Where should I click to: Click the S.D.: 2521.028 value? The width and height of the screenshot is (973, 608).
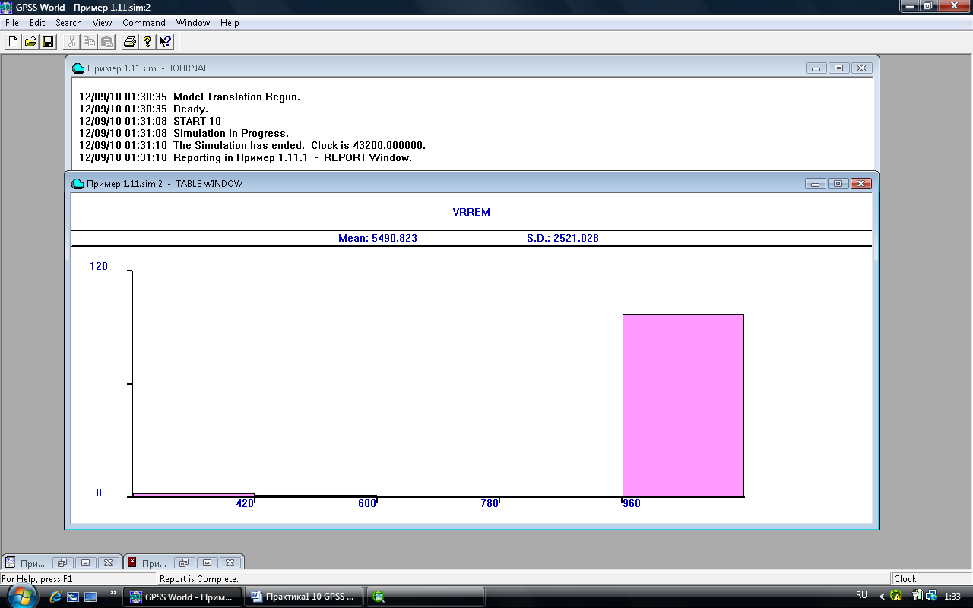pyautogui.click(x=563, y=238)
